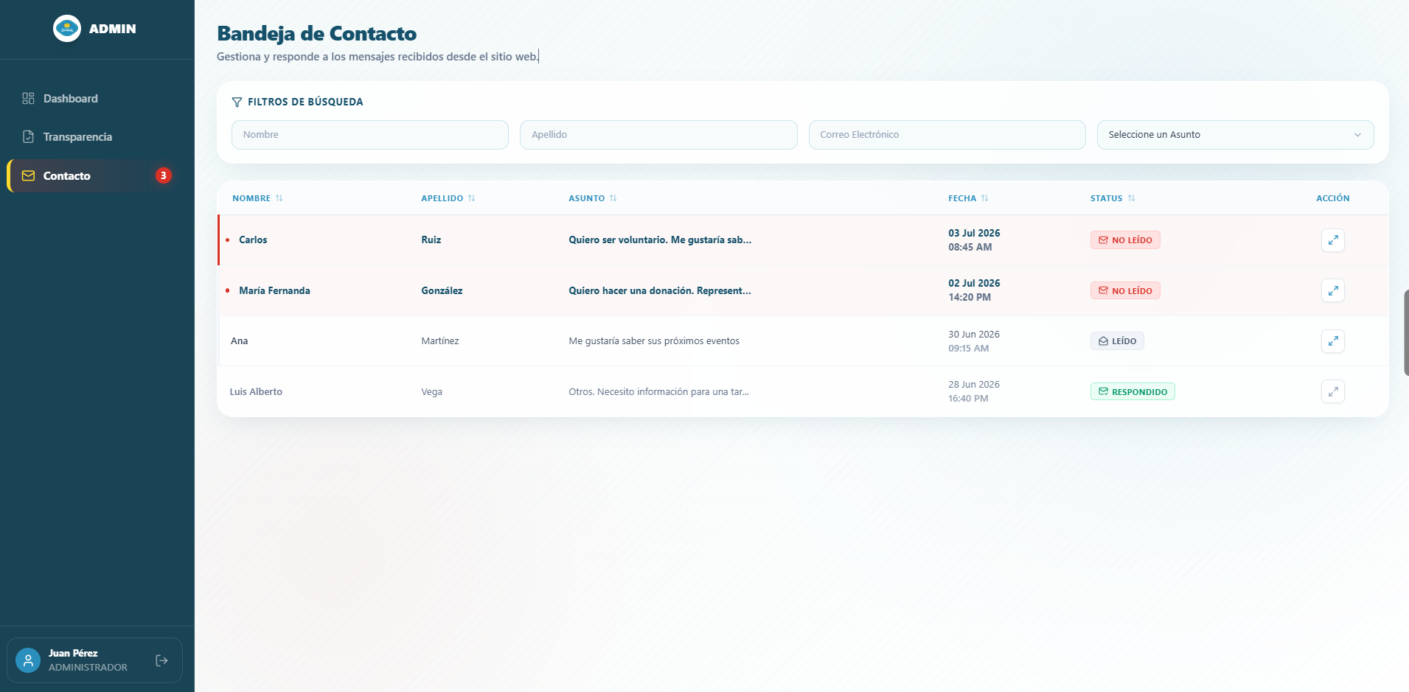Screen dimensions: 1409x692
Task: Click subject 'Quiero ser voluntario. Me gustaría sab...'
Action: (x=660, y=240)
